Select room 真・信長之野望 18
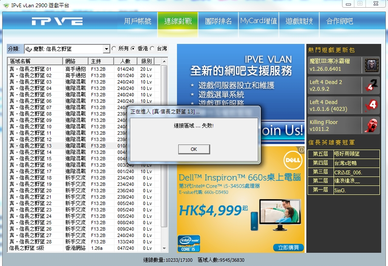This screenshot has width=388, height=266. [x=84, y=178]
